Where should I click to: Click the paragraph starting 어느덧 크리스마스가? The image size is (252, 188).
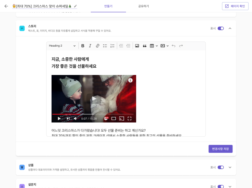click(x=99, y=130)
